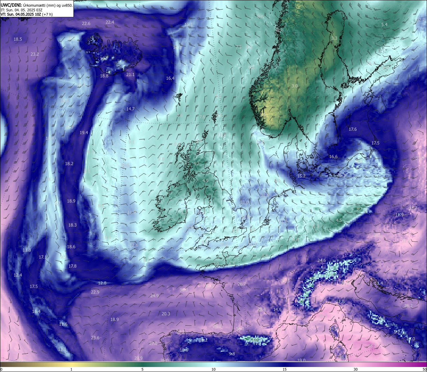Viewport: 427px width, 372px height.
Task: Click the value 13.0 in the North Sea
Action: (245, 202)
